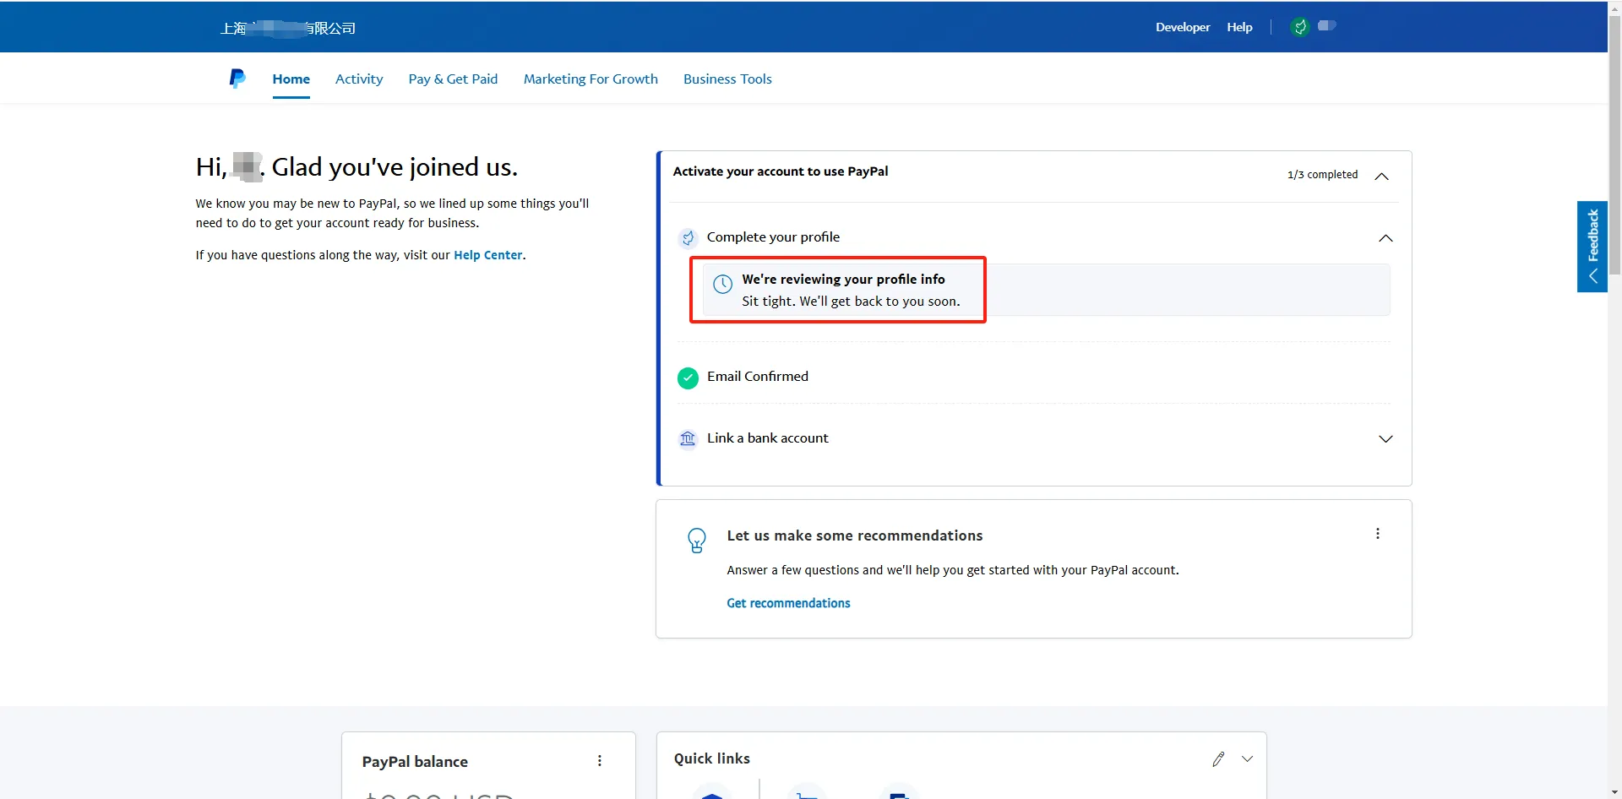Image resolution: width=1622 pixels, height=799 pixels.
Task: Click the clock icon in the review notice
Action: [x=723, y=285]
